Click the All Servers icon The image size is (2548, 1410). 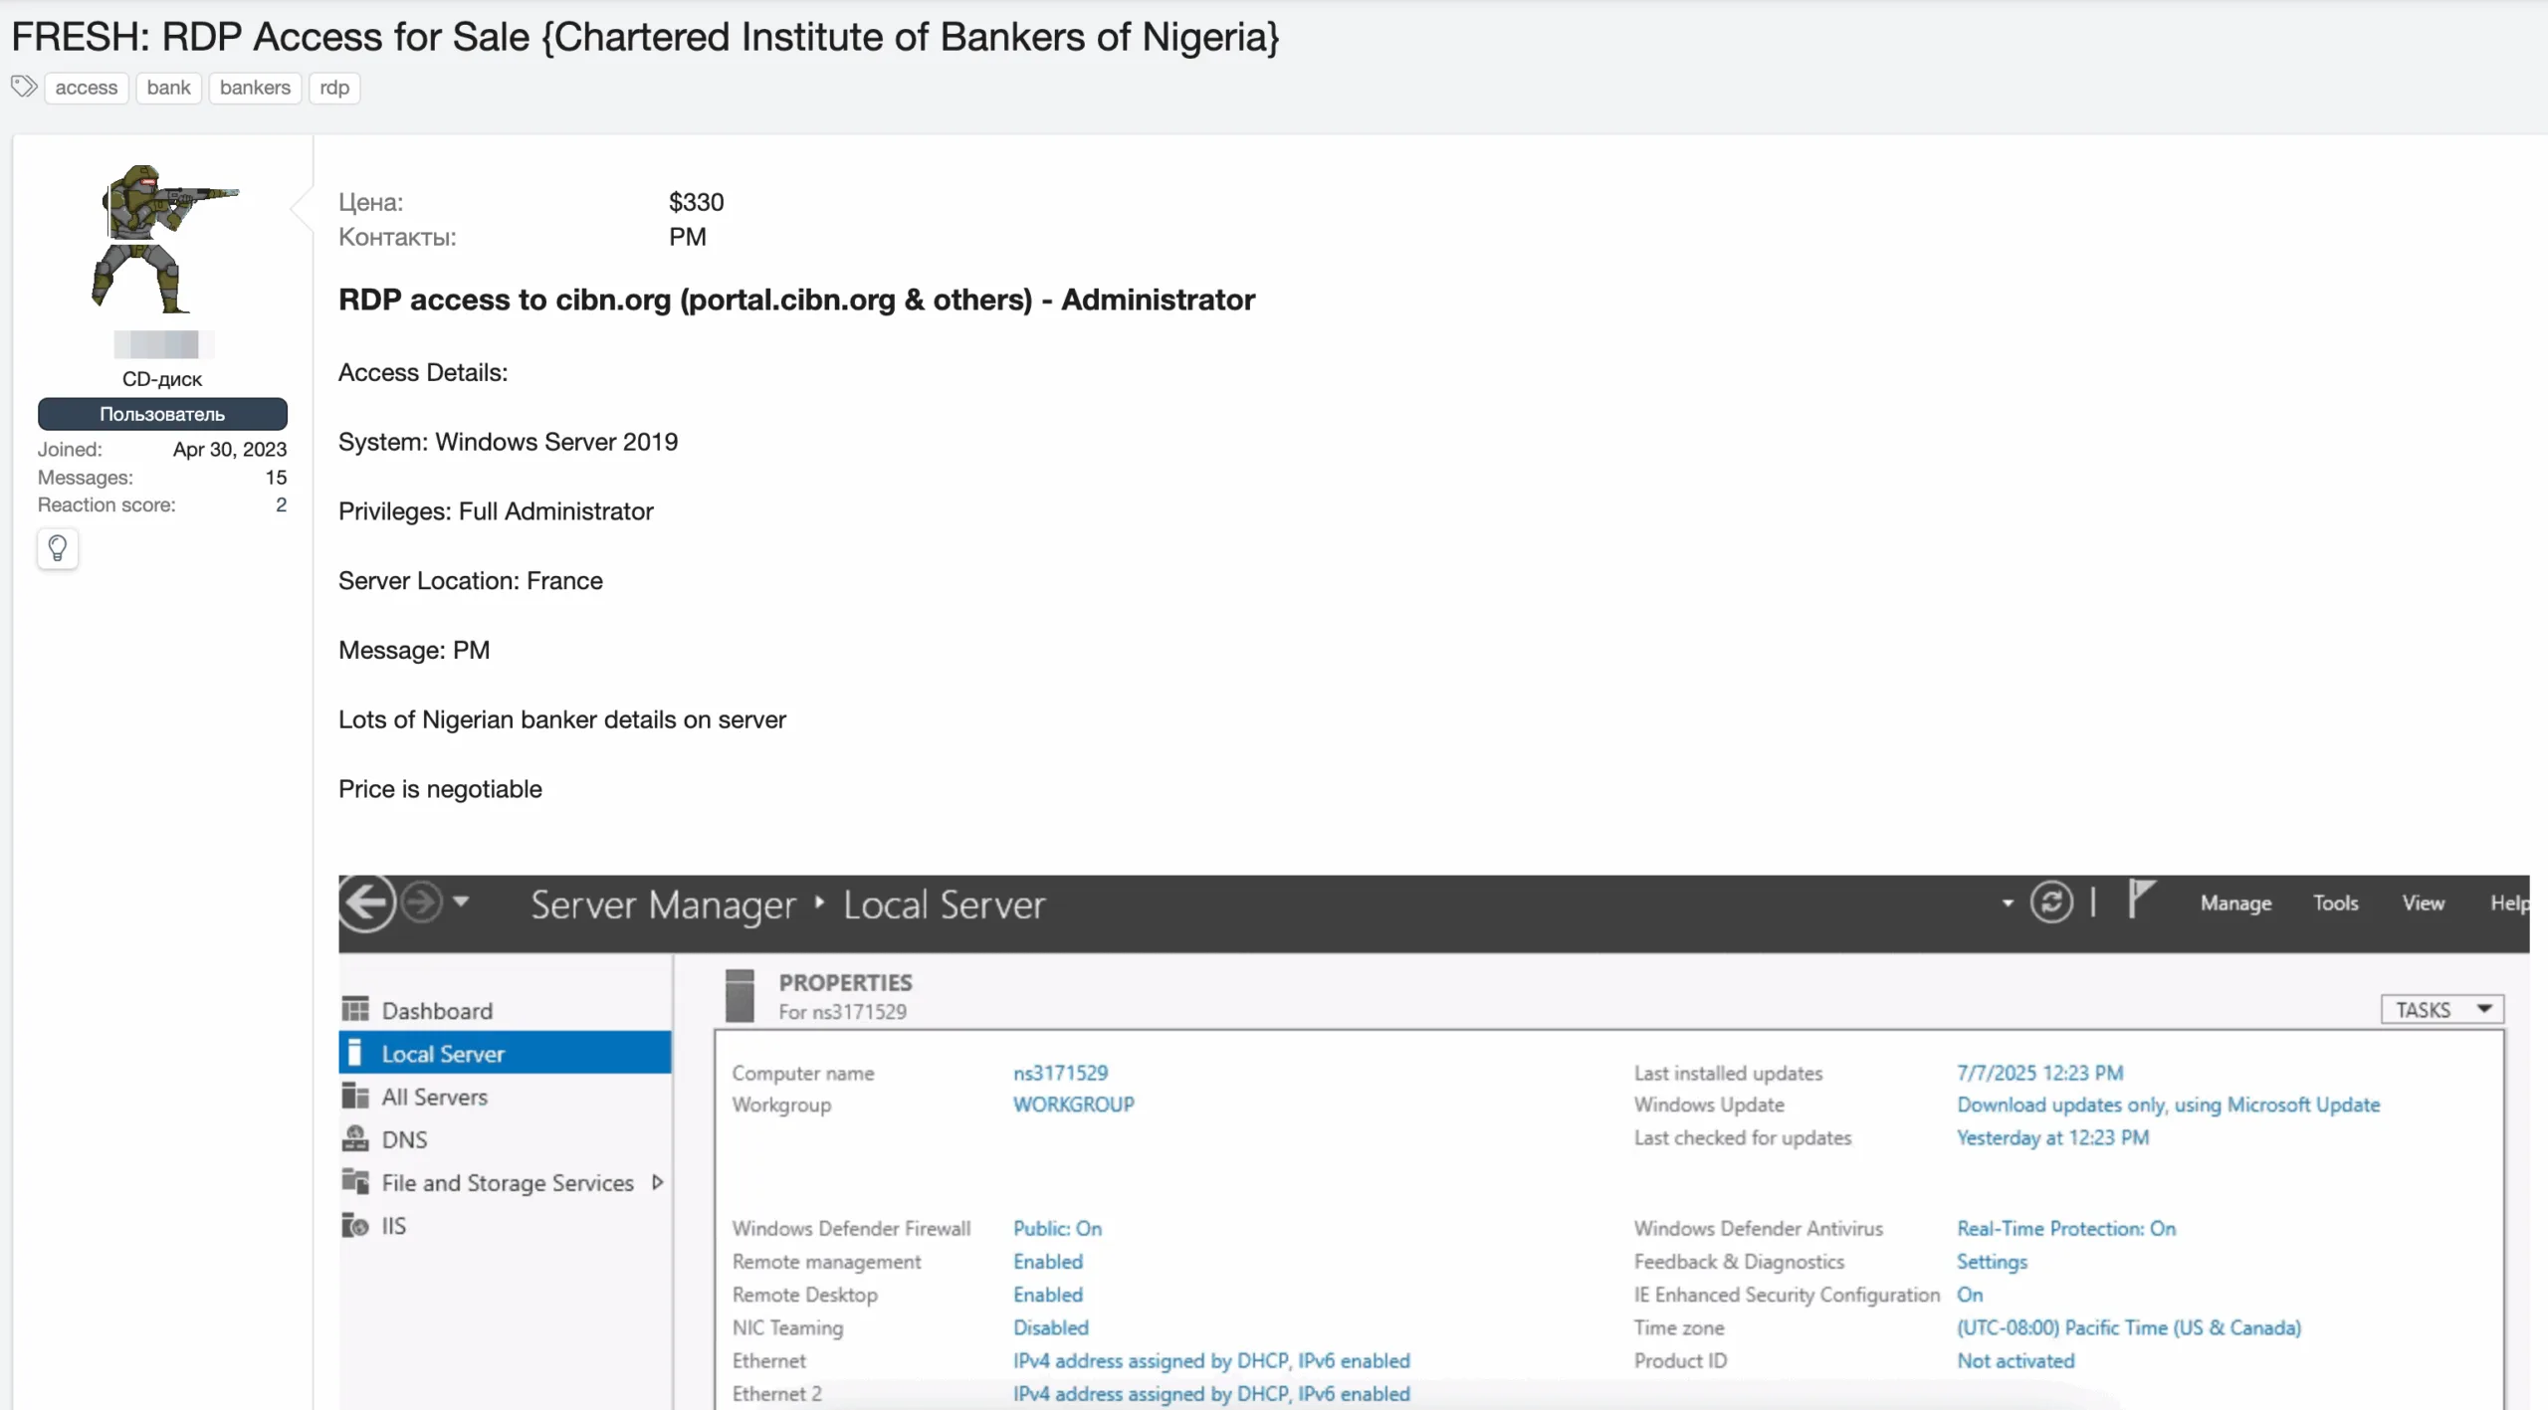pos(355,1096)
